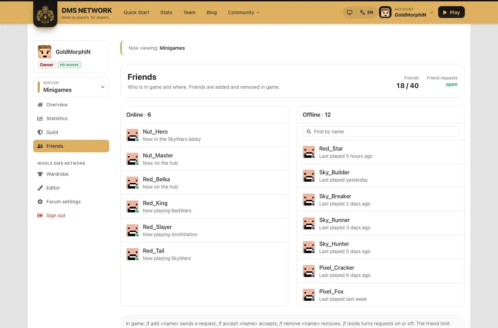This screenshot has height=328, width=498.
Task: Expand the Minigames server dropdown
Action: (71, 87)
